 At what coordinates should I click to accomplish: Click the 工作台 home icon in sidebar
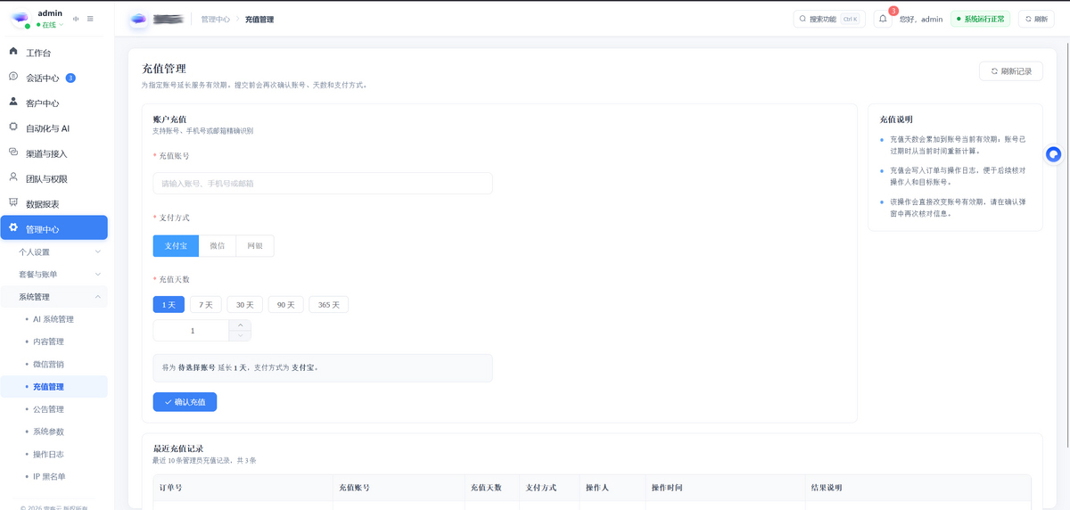(13, 52)
